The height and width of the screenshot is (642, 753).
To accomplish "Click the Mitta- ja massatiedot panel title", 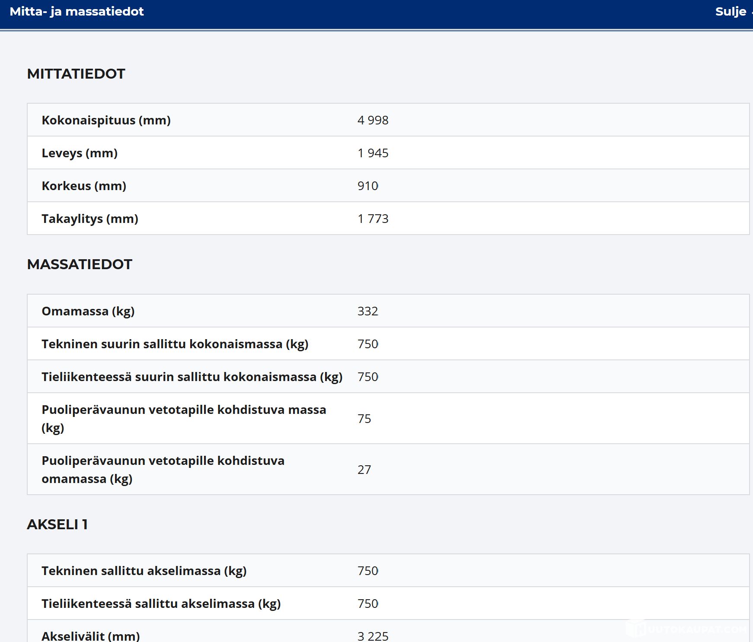I will 77,12.
